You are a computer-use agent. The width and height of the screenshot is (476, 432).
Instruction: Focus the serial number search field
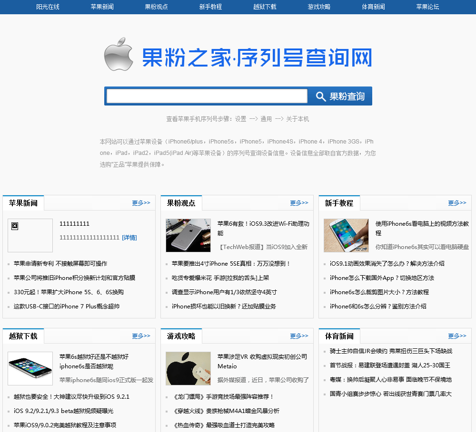pyautogui.click(x=207, y=96)
